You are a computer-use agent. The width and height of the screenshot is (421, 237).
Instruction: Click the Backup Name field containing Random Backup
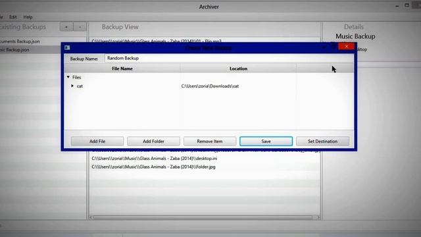[x=229, y=59]
